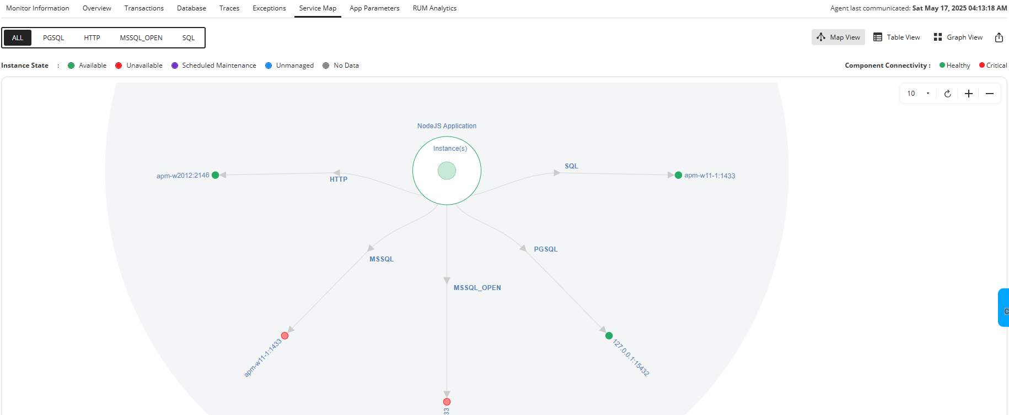Screen dimensions: 1009x415
Task: Open the node count dropdown showing 10
Action: coord(918,94)
